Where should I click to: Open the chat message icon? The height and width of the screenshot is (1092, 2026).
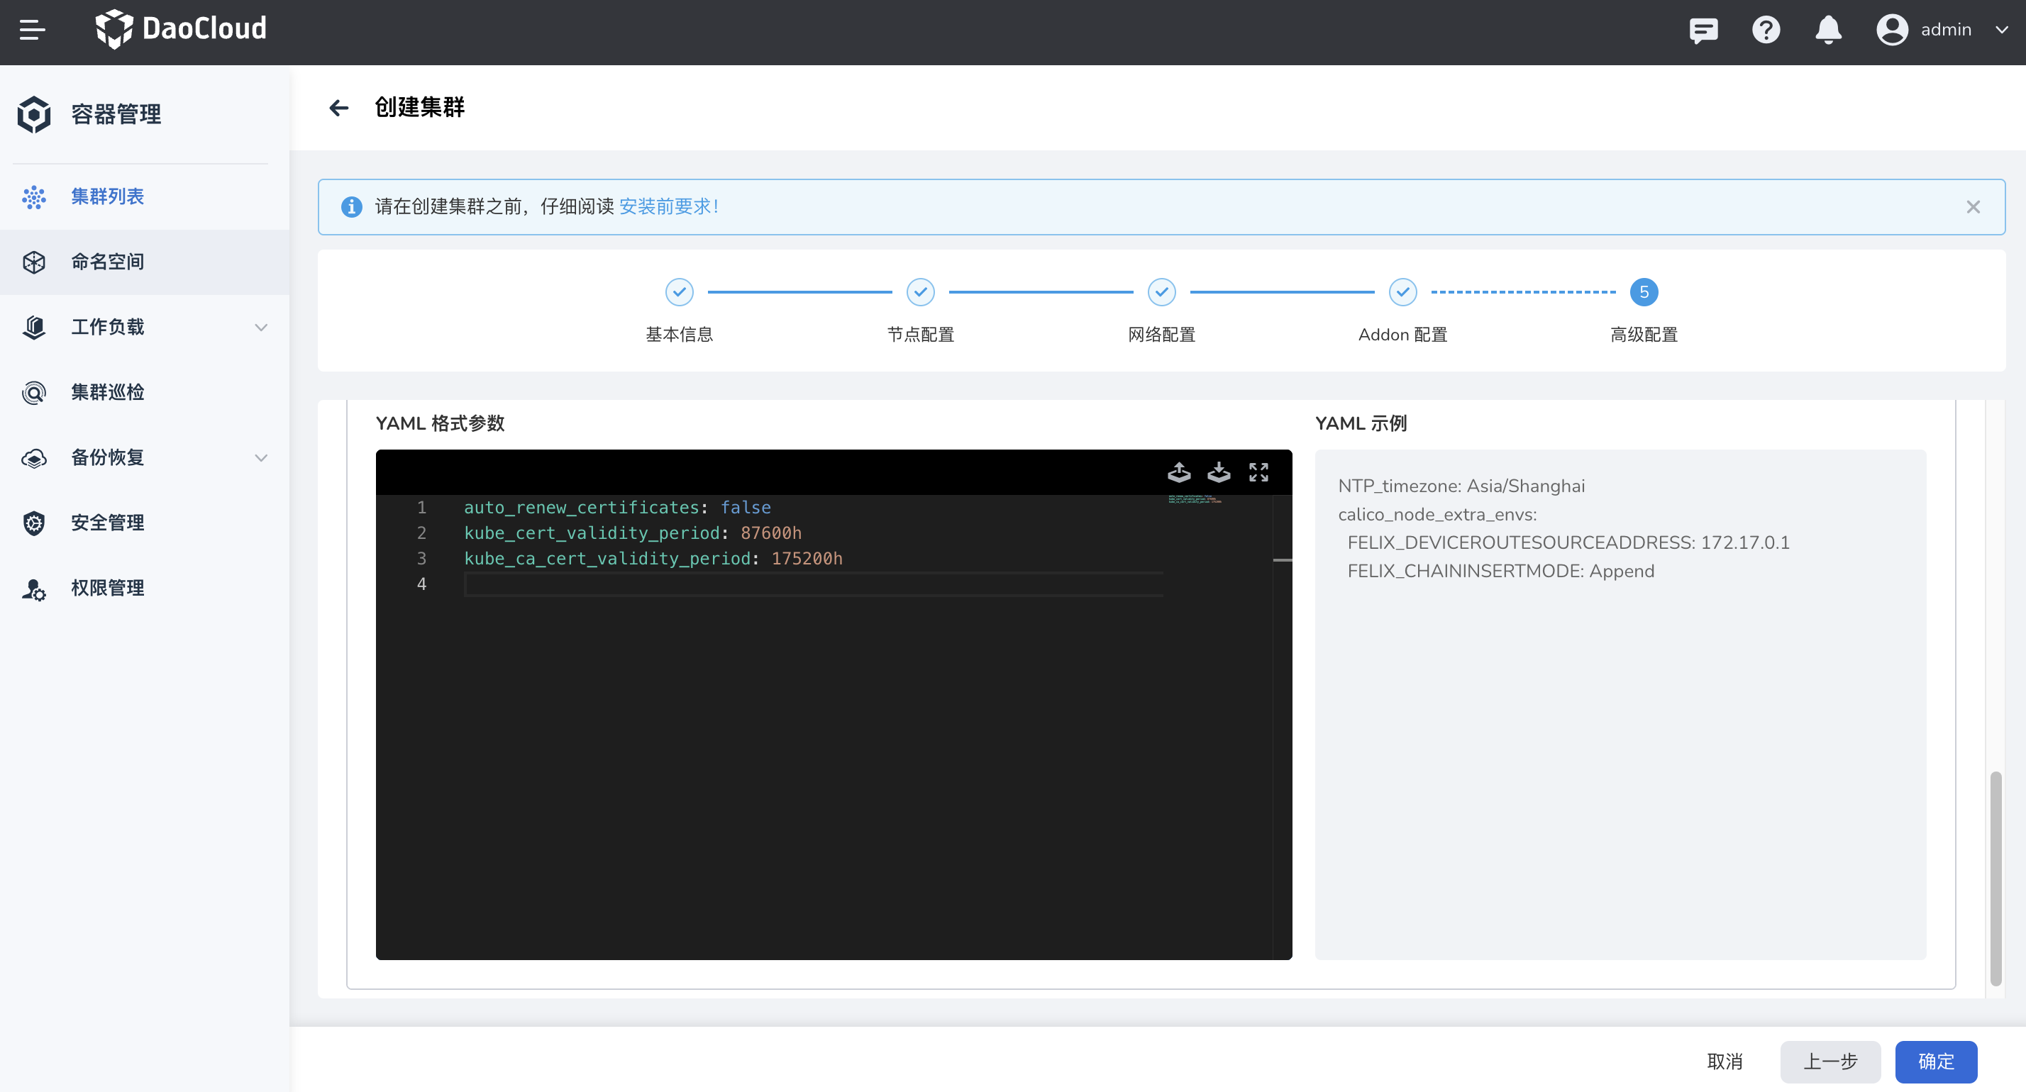click(1703, 30)
